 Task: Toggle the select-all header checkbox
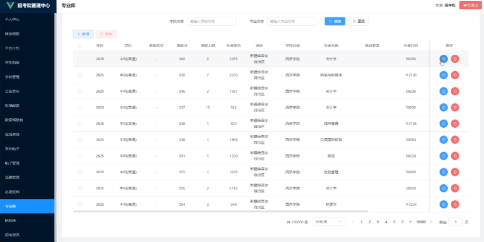click(x=80, y=45)
